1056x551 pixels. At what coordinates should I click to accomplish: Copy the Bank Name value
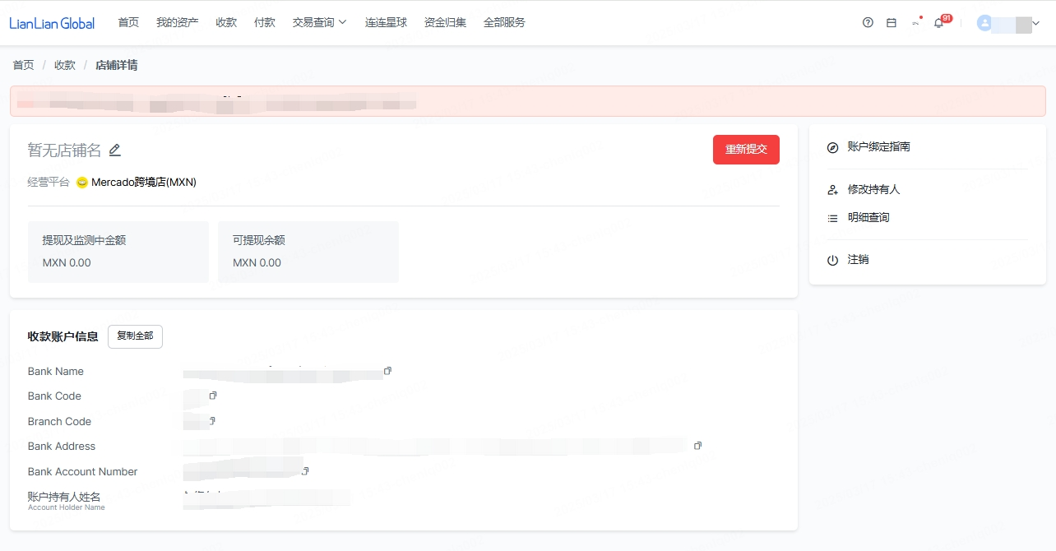coord(387,371)
